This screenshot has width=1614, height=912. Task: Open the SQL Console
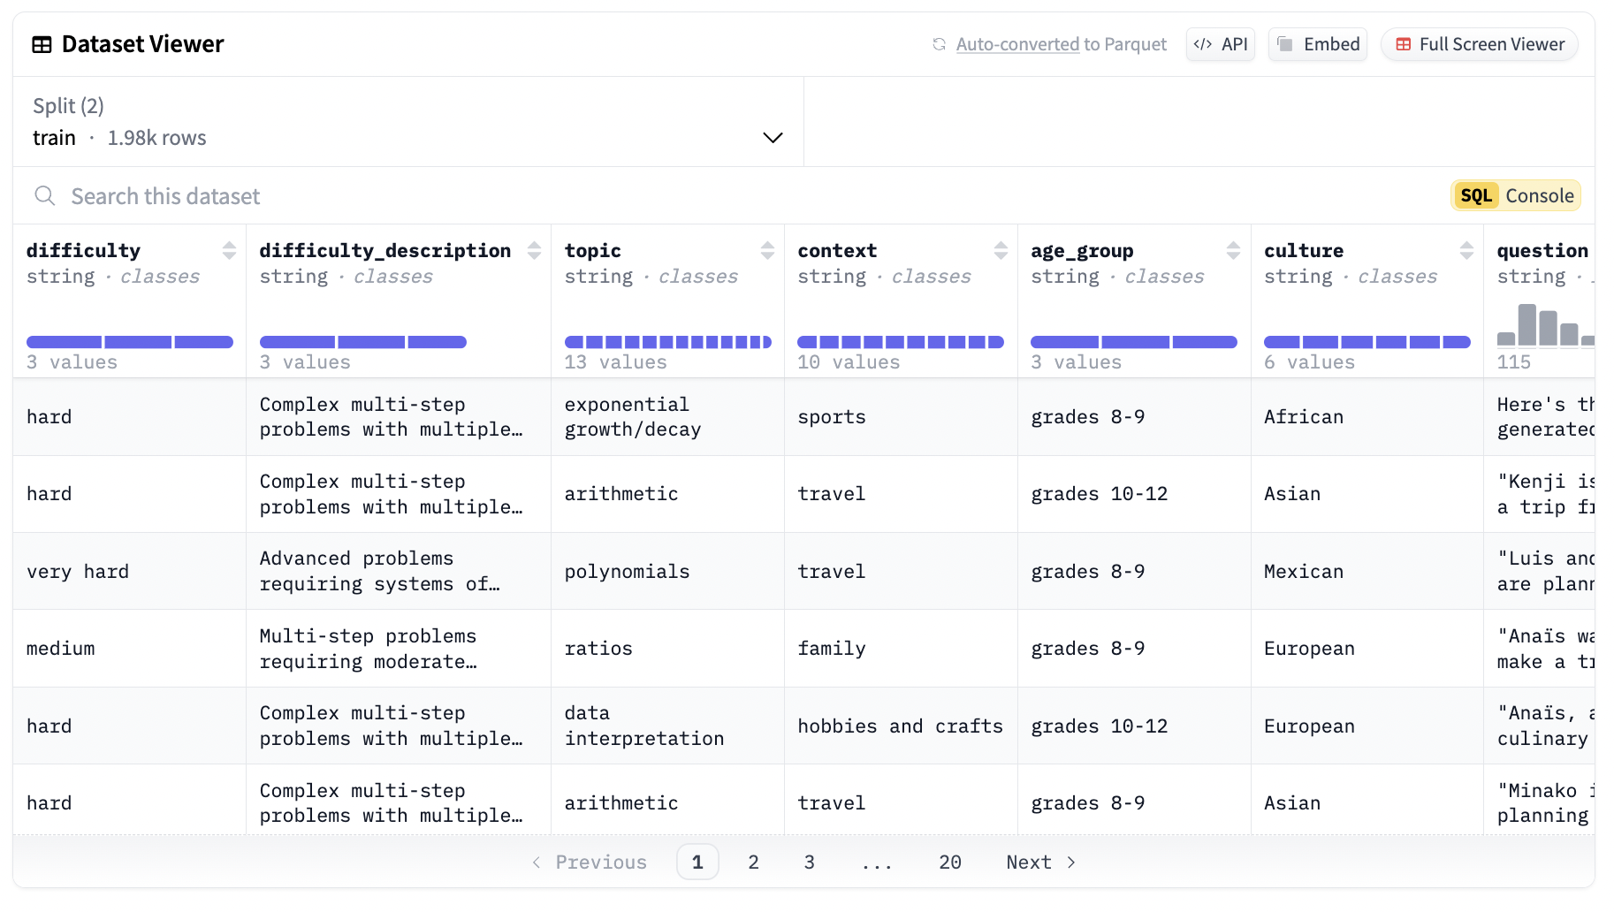tap(1515, 195)
